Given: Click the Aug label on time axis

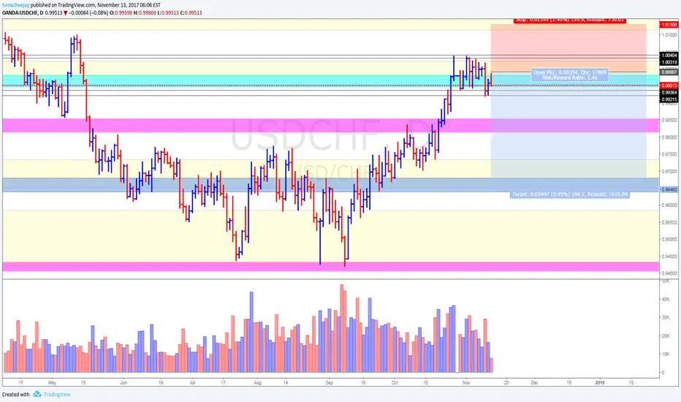Looking at the screenshot, I should tap(257, 383).
